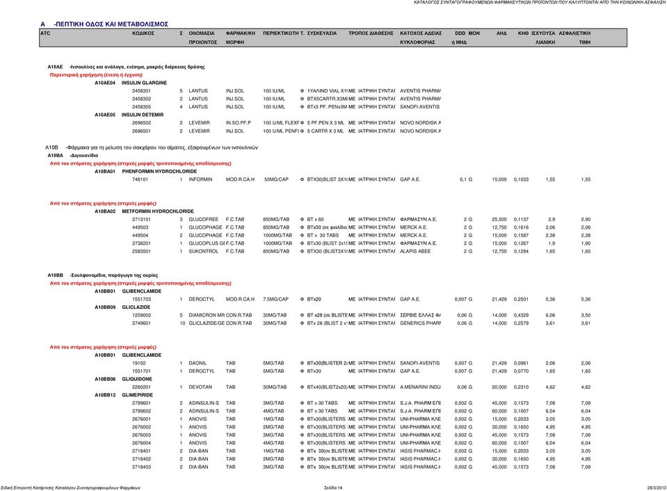Click 'METFORMIN HYDROCHLORIDE' heading
This screenshot has width=667, height=491.
[158, 211]
